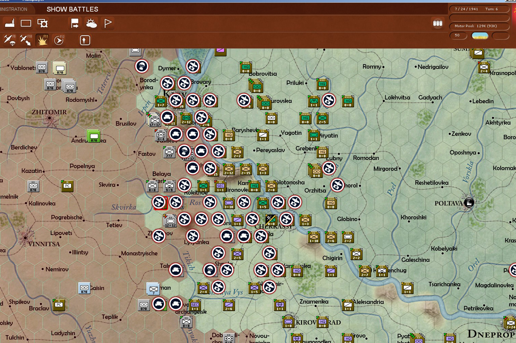Toggle the F10 plane-with-arrow mode button
This screenshot has width=516, height=343.
coord(26,40)
